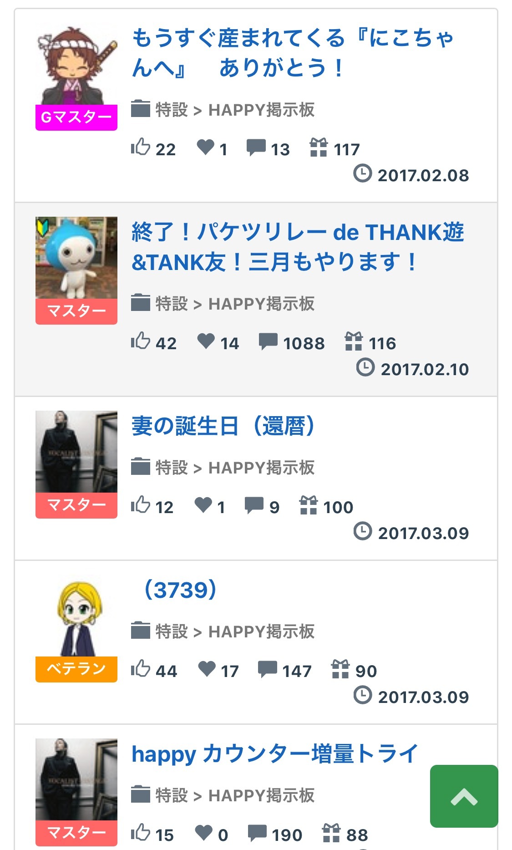Click the thumbs-up icon showing 22 likes
The image size is (512, 850).
[141, 147]
